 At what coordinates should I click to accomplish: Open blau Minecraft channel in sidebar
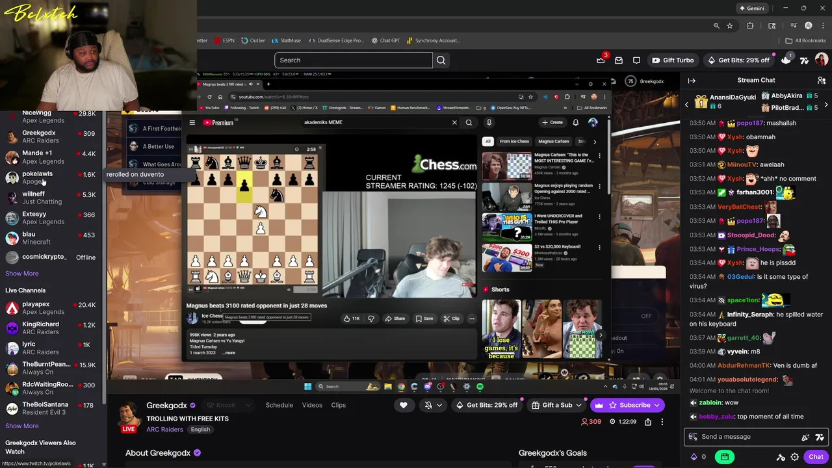(51, 238)
